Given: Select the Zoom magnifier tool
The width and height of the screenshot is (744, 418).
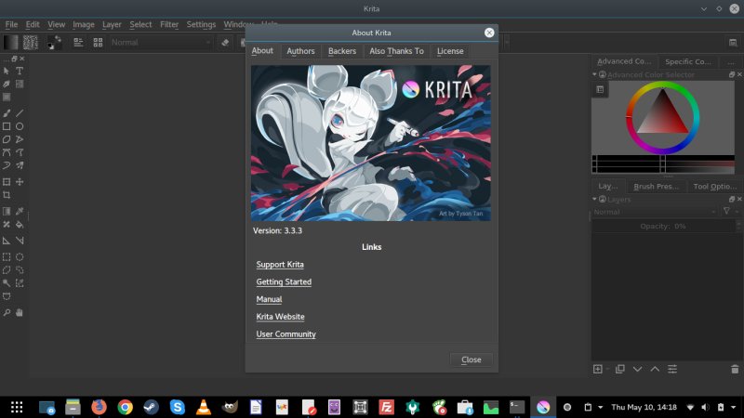Looking at the screenshot, I should tap(7, 313).
